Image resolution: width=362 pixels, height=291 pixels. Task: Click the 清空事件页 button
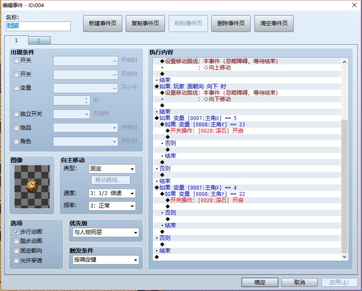274,24
